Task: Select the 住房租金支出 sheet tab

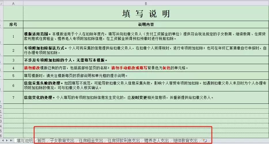Action: point(91,141)
